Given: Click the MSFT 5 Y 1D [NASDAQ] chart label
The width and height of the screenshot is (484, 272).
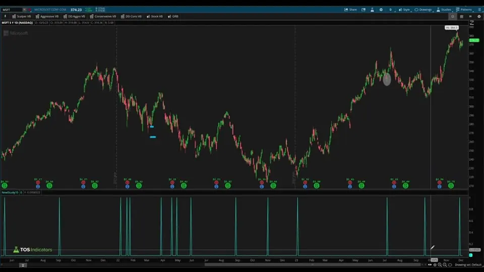Looking at the screenshot, I should point(17,23).
